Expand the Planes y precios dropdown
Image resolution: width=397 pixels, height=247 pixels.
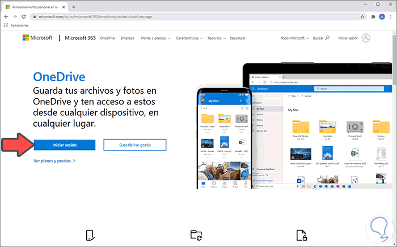pyautogui.click(x=155, y=38)
